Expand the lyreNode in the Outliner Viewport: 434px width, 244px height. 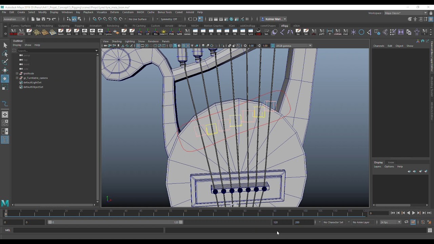tap(17, 73)
